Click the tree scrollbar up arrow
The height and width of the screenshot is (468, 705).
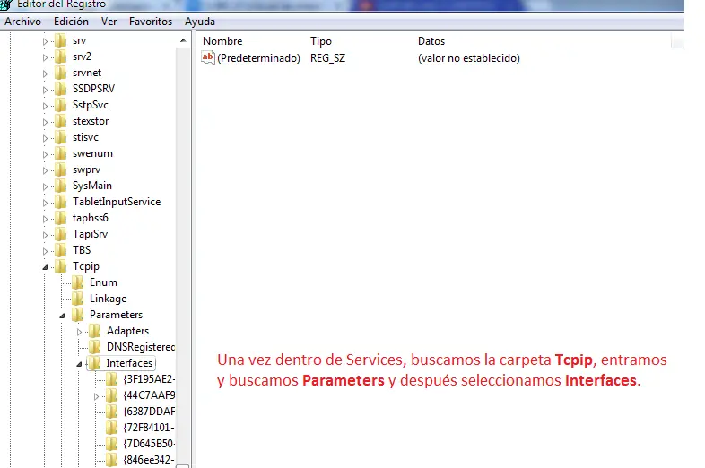click(x=183, y=40)
